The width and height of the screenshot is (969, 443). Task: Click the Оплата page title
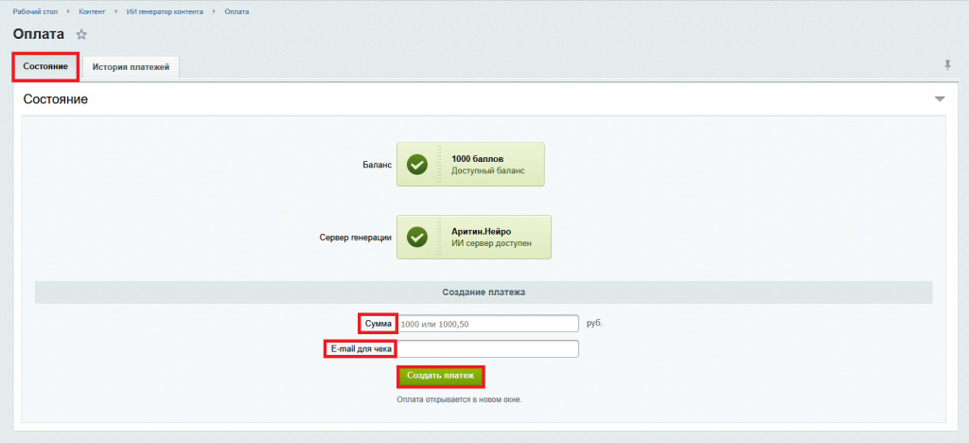pyautogui.click(x=38, y=35)
